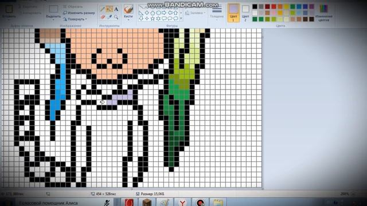Screen dimensions: 367x206
Task: Pick the bright red color swatch
Action: 274,7
